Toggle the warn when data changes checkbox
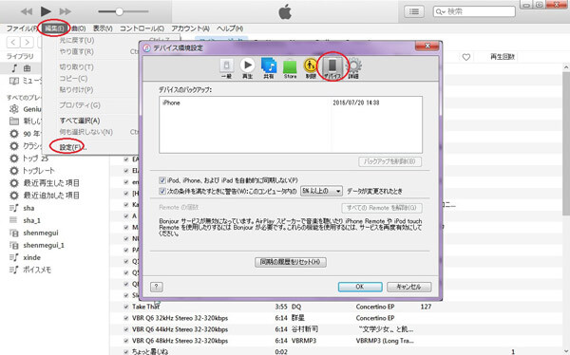The image size is (570, 355). (162, 191)
